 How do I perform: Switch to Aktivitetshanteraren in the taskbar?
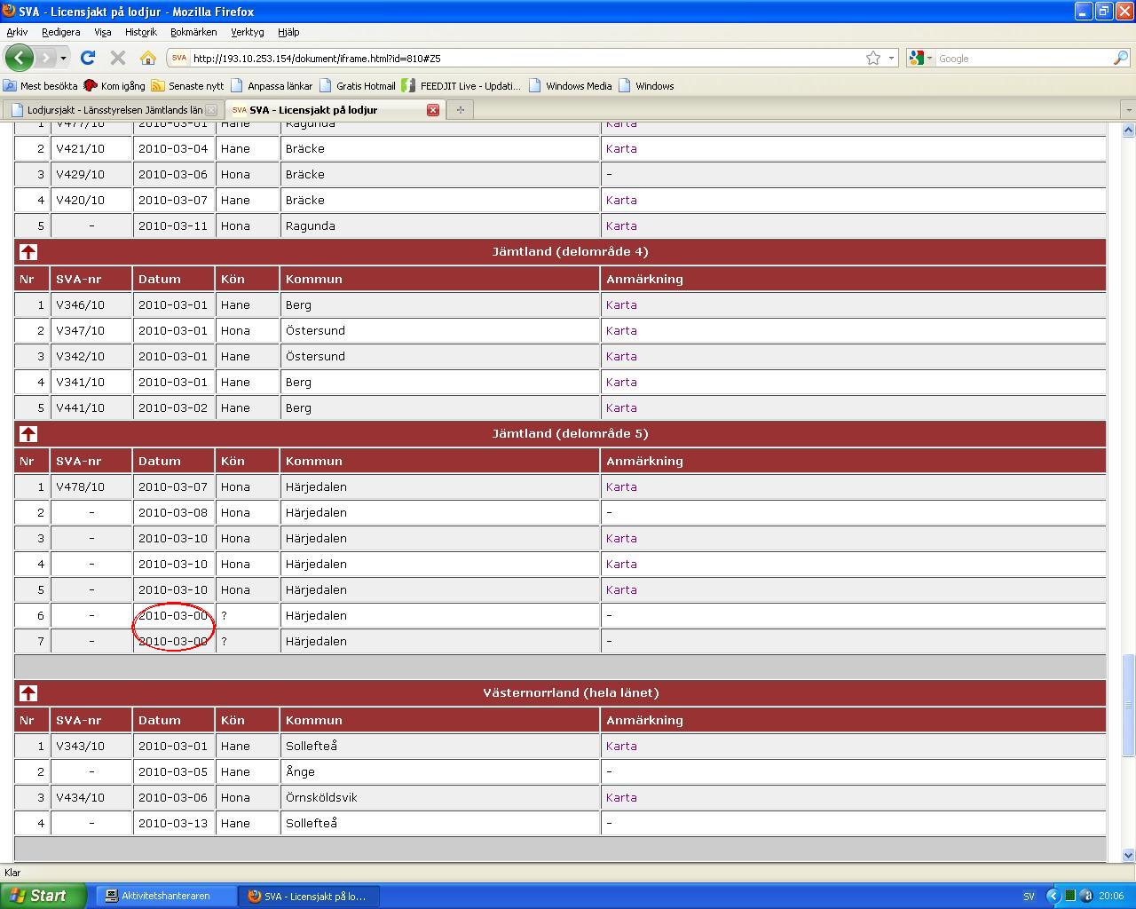(x=165, y=896)
